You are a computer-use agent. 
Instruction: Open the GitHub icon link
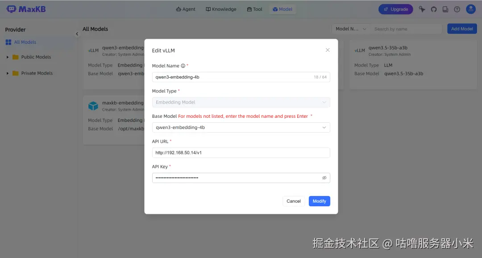point(434,9)
